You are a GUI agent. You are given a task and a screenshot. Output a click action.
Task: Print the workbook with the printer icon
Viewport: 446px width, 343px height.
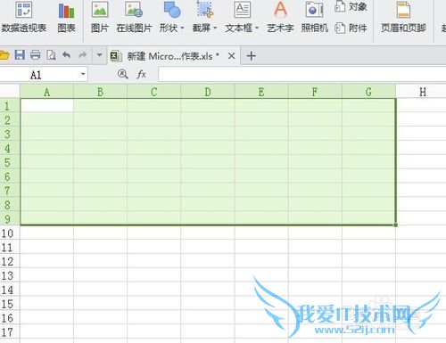point(36,55)
